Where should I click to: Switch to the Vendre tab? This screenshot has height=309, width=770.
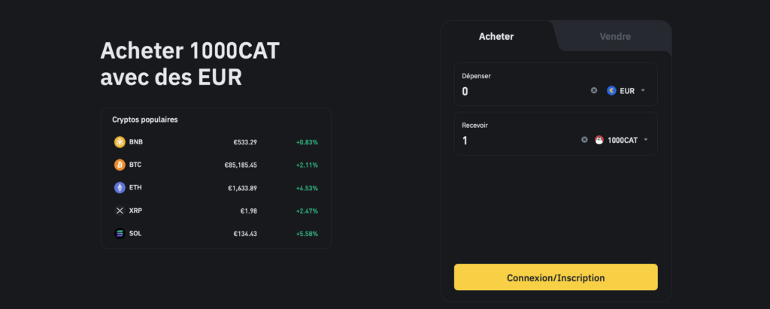pyautogui.click(x=615, y=36)
